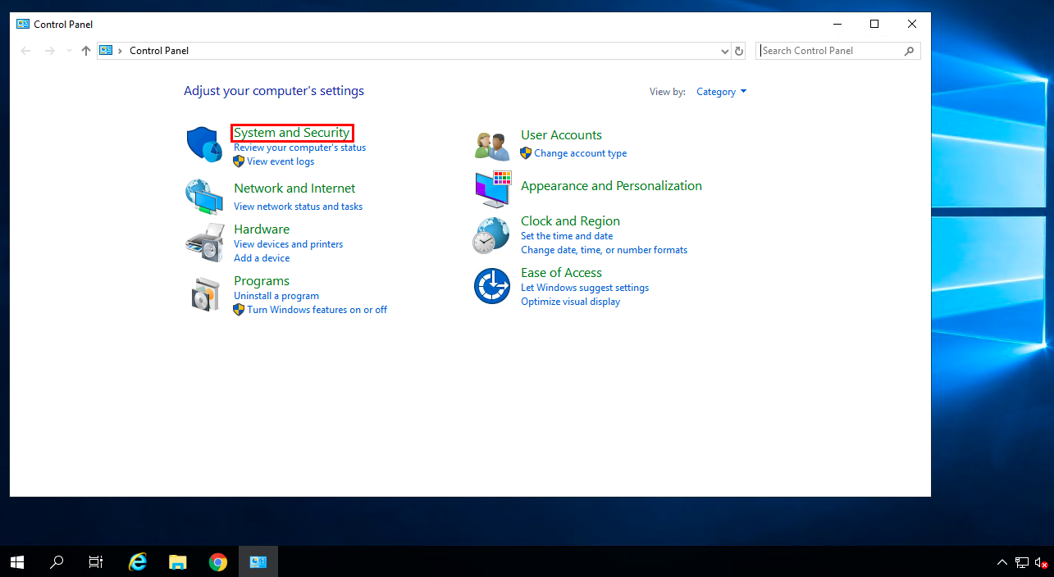Open the Programs category heading

pos(262,281)
